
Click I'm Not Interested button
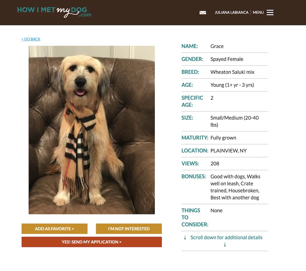(129, 229)
